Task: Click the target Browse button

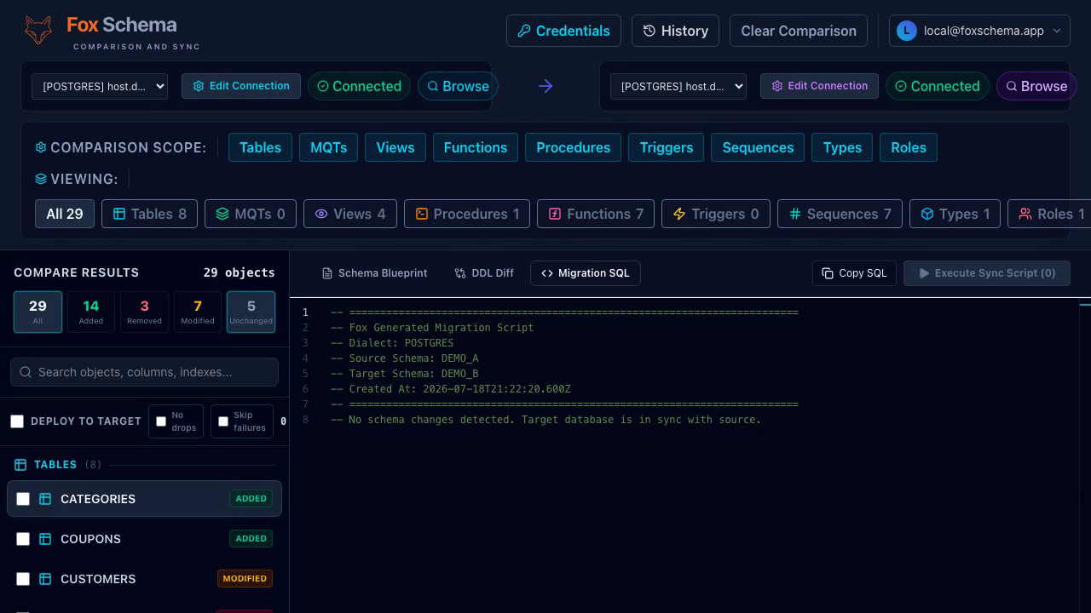Action: 1036,86
